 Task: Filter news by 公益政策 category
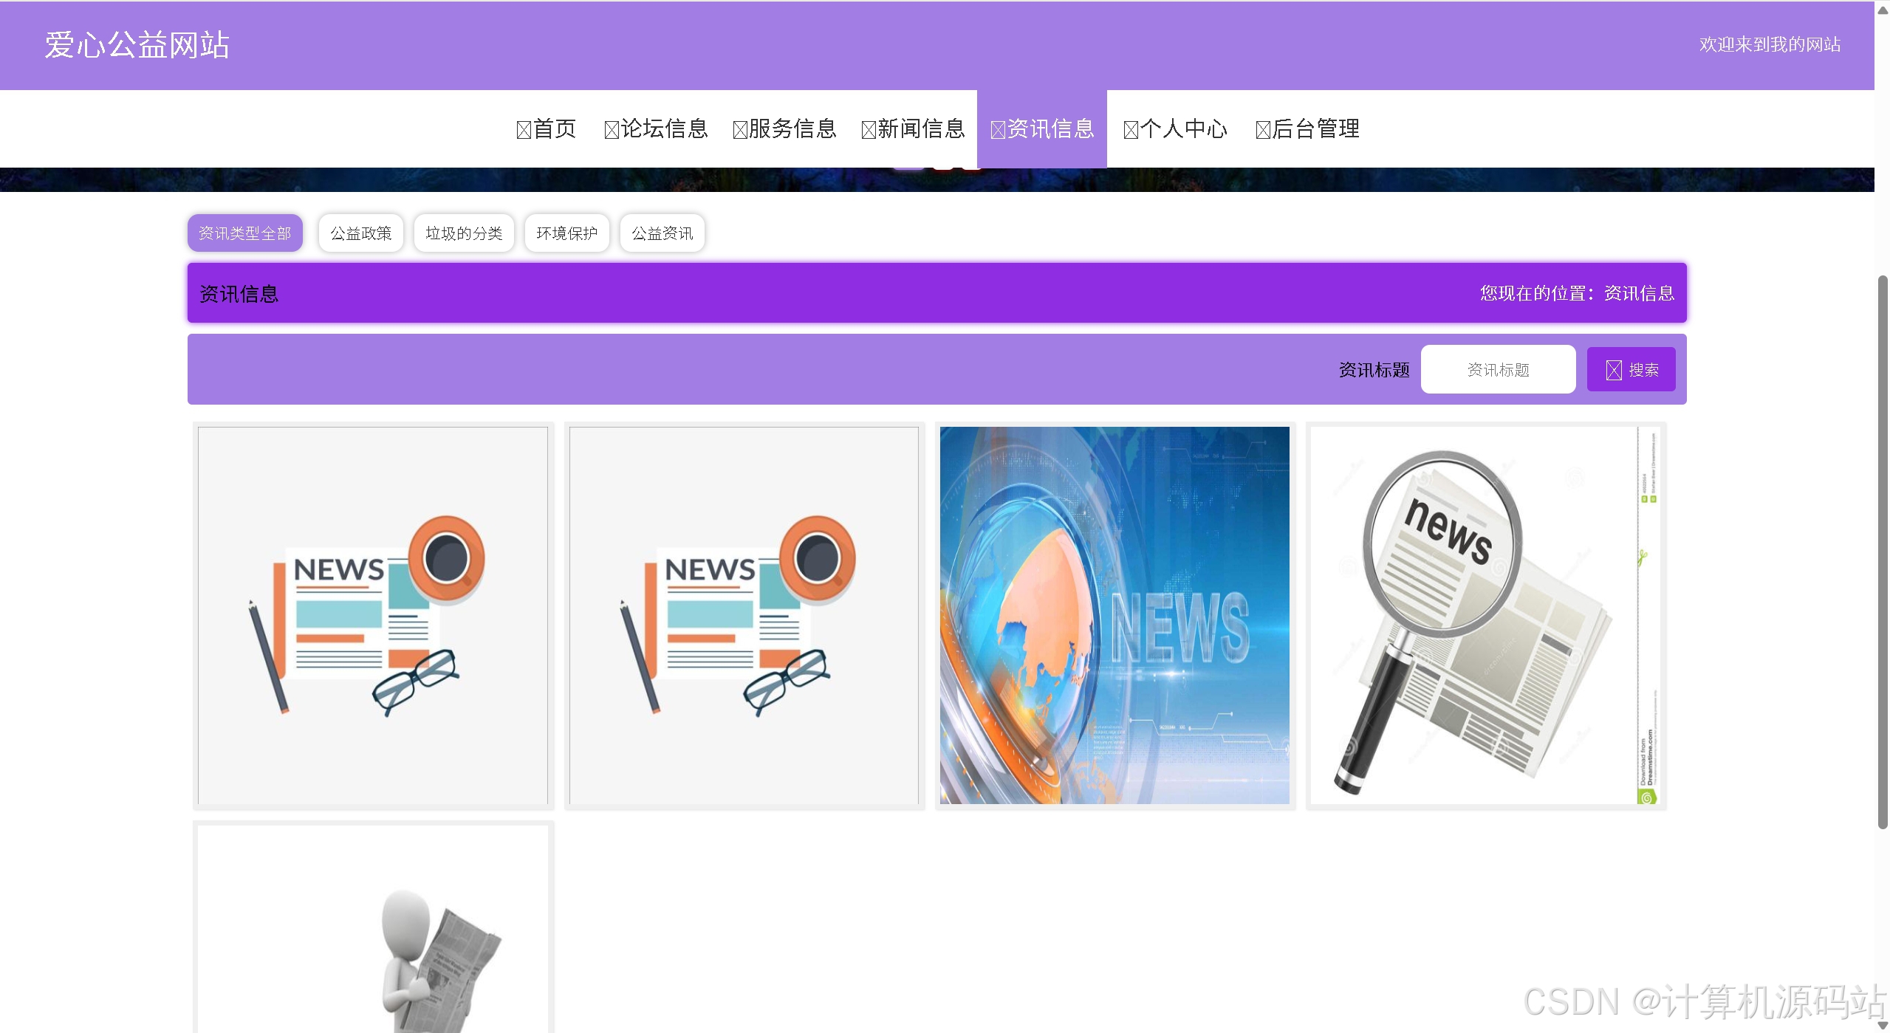361,233
